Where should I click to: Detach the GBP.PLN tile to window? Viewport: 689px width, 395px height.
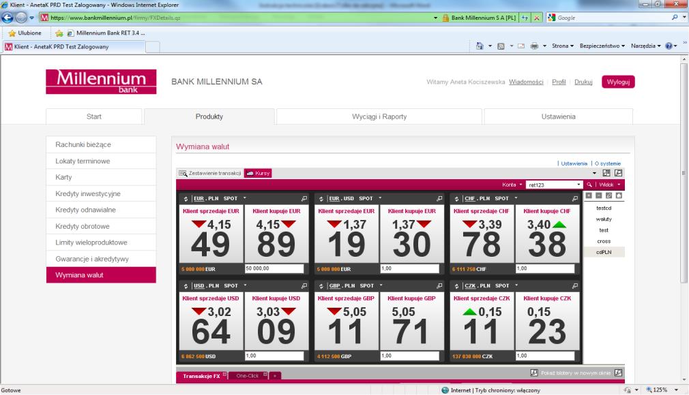coord(439,286)
